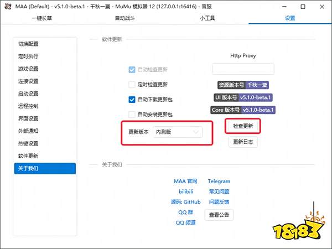Go to 连接设置 in the sidebar
Image resolution: width=332 pixels, height=249 pixels.
click(28, 81)
